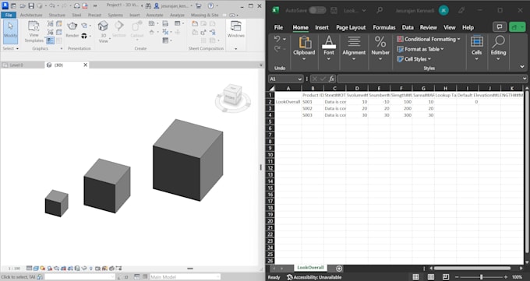530x281 pixels.
Task: Click the JK account avatar in Excel
Action: (443, 10)
